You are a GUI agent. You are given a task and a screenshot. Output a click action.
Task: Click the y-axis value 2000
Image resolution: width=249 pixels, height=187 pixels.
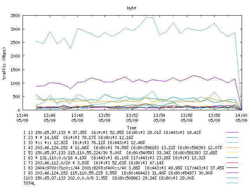[x=15, y=56]
